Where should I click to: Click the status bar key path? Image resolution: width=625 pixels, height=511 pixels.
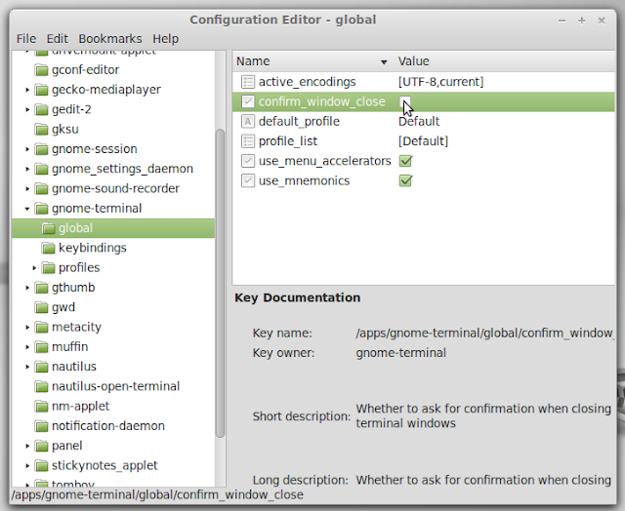tap(157, 494)
